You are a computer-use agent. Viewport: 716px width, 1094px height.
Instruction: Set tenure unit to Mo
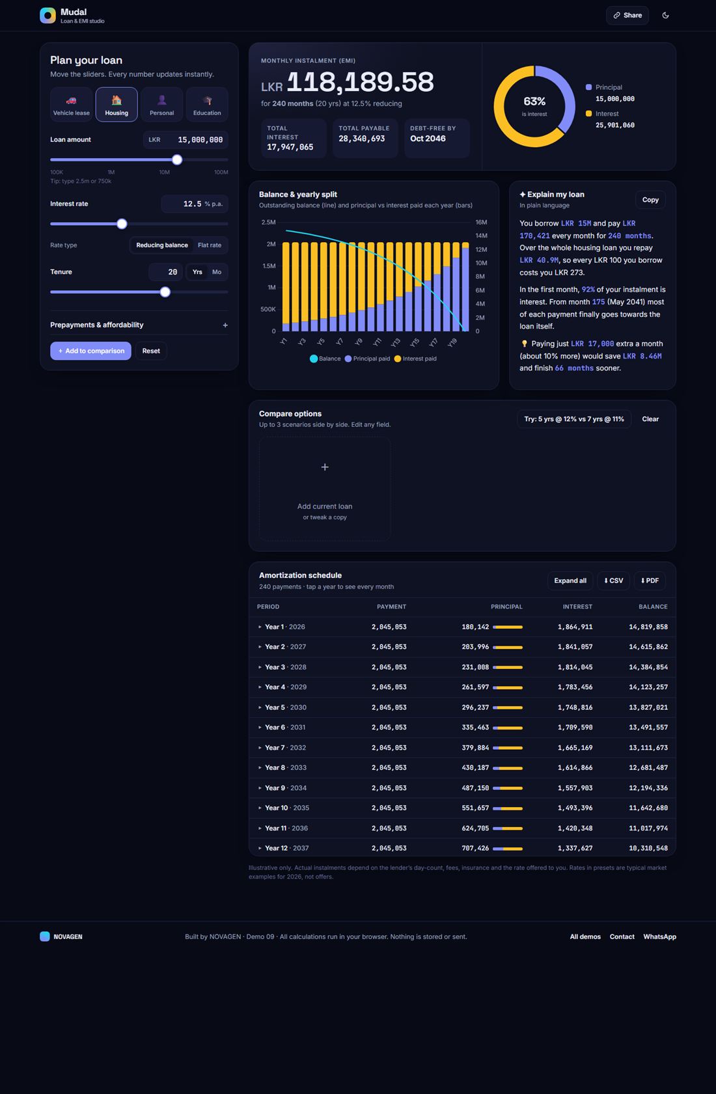click(217, 272)
